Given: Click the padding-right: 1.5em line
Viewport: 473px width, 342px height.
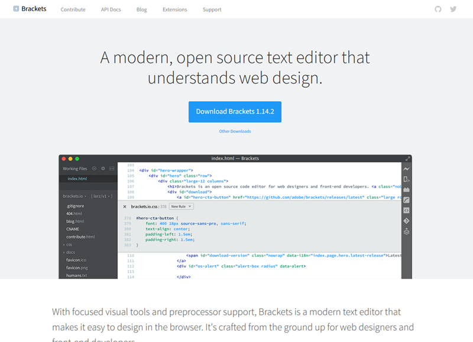Looking at the screenshot, I should click(170, 240).
